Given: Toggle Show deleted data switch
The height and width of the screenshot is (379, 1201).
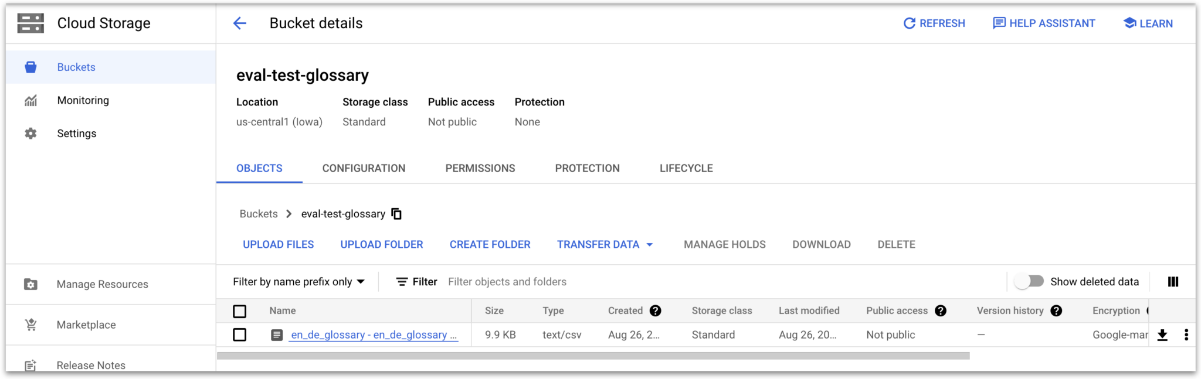Looking at the screenshot, I should tap(1030, 282).
